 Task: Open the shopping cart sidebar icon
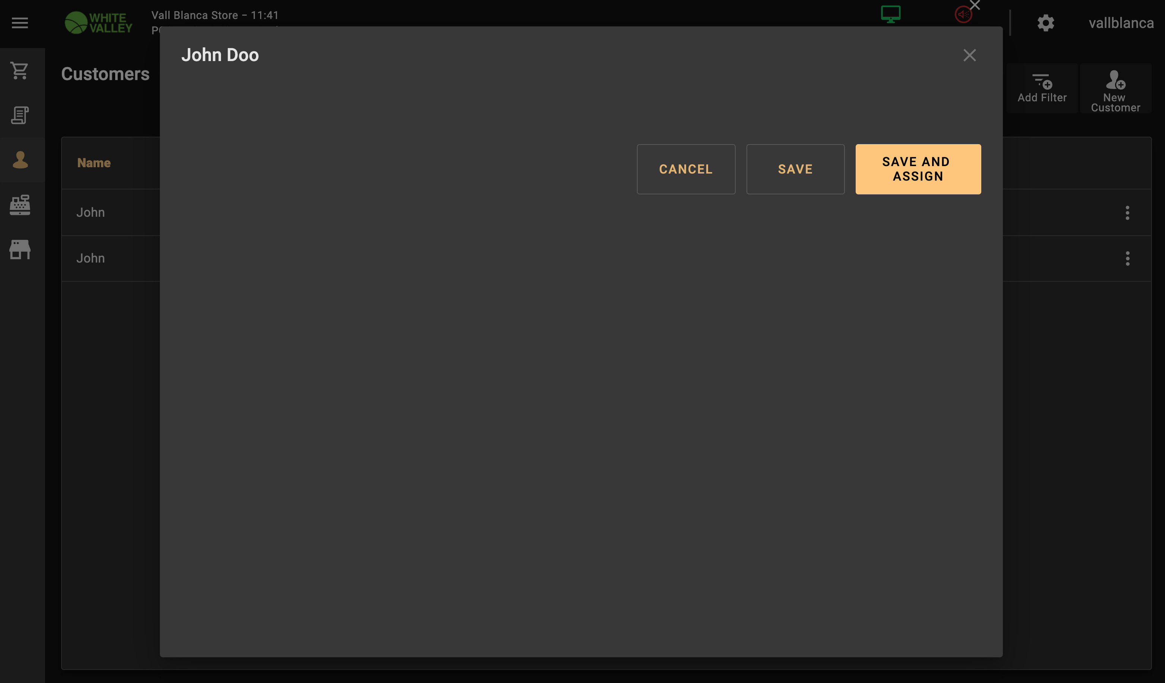pyautogui.click(x=20, y=71)
